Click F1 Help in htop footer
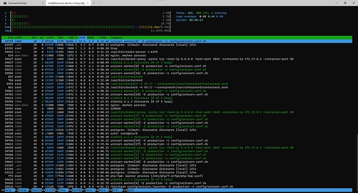Screen dimensions: 358x193 (8, 190)
